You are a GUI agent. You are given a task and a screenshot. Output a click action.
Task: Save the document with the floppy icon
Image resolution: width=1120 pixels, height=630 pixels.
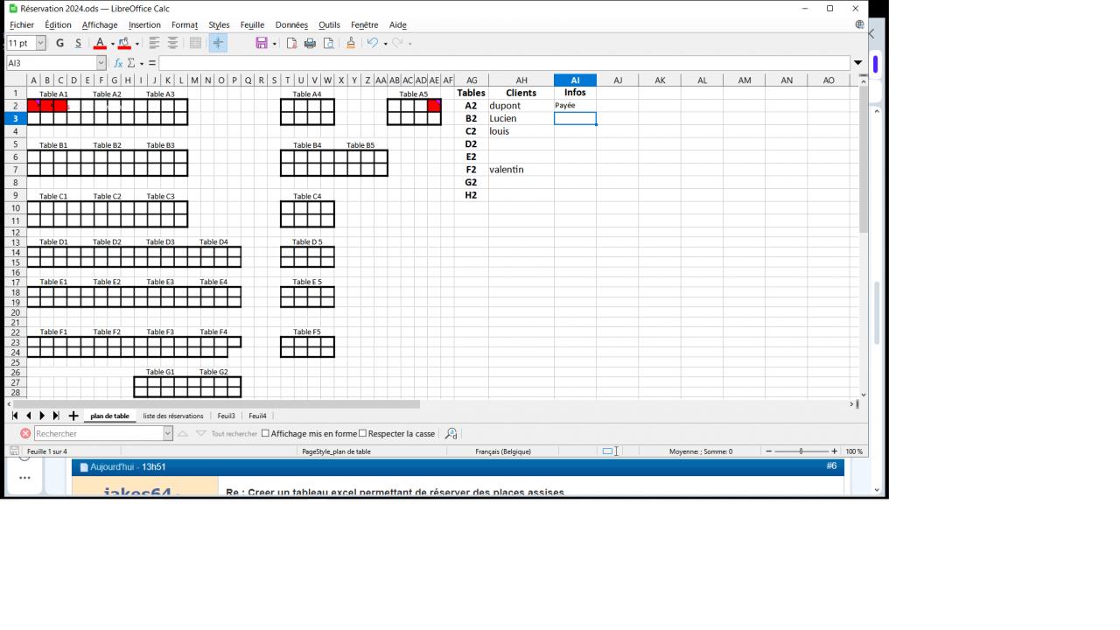pos(261,43)
